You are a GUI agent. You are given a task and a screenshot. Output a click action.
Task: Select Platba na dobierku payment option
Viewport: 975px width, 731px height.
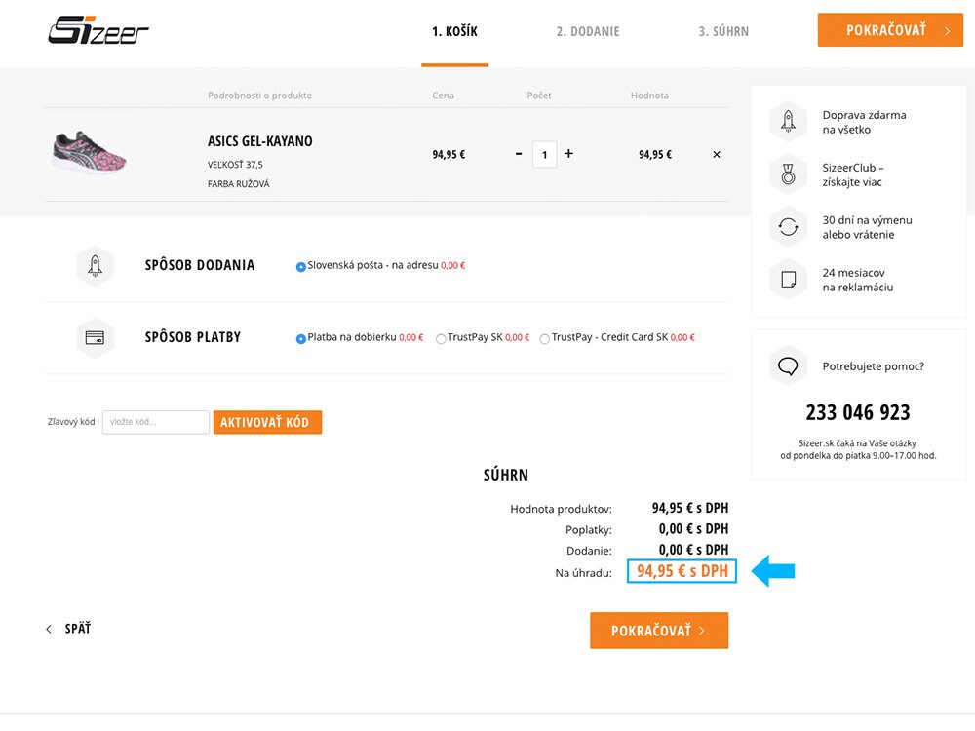(x=301, y=339)
